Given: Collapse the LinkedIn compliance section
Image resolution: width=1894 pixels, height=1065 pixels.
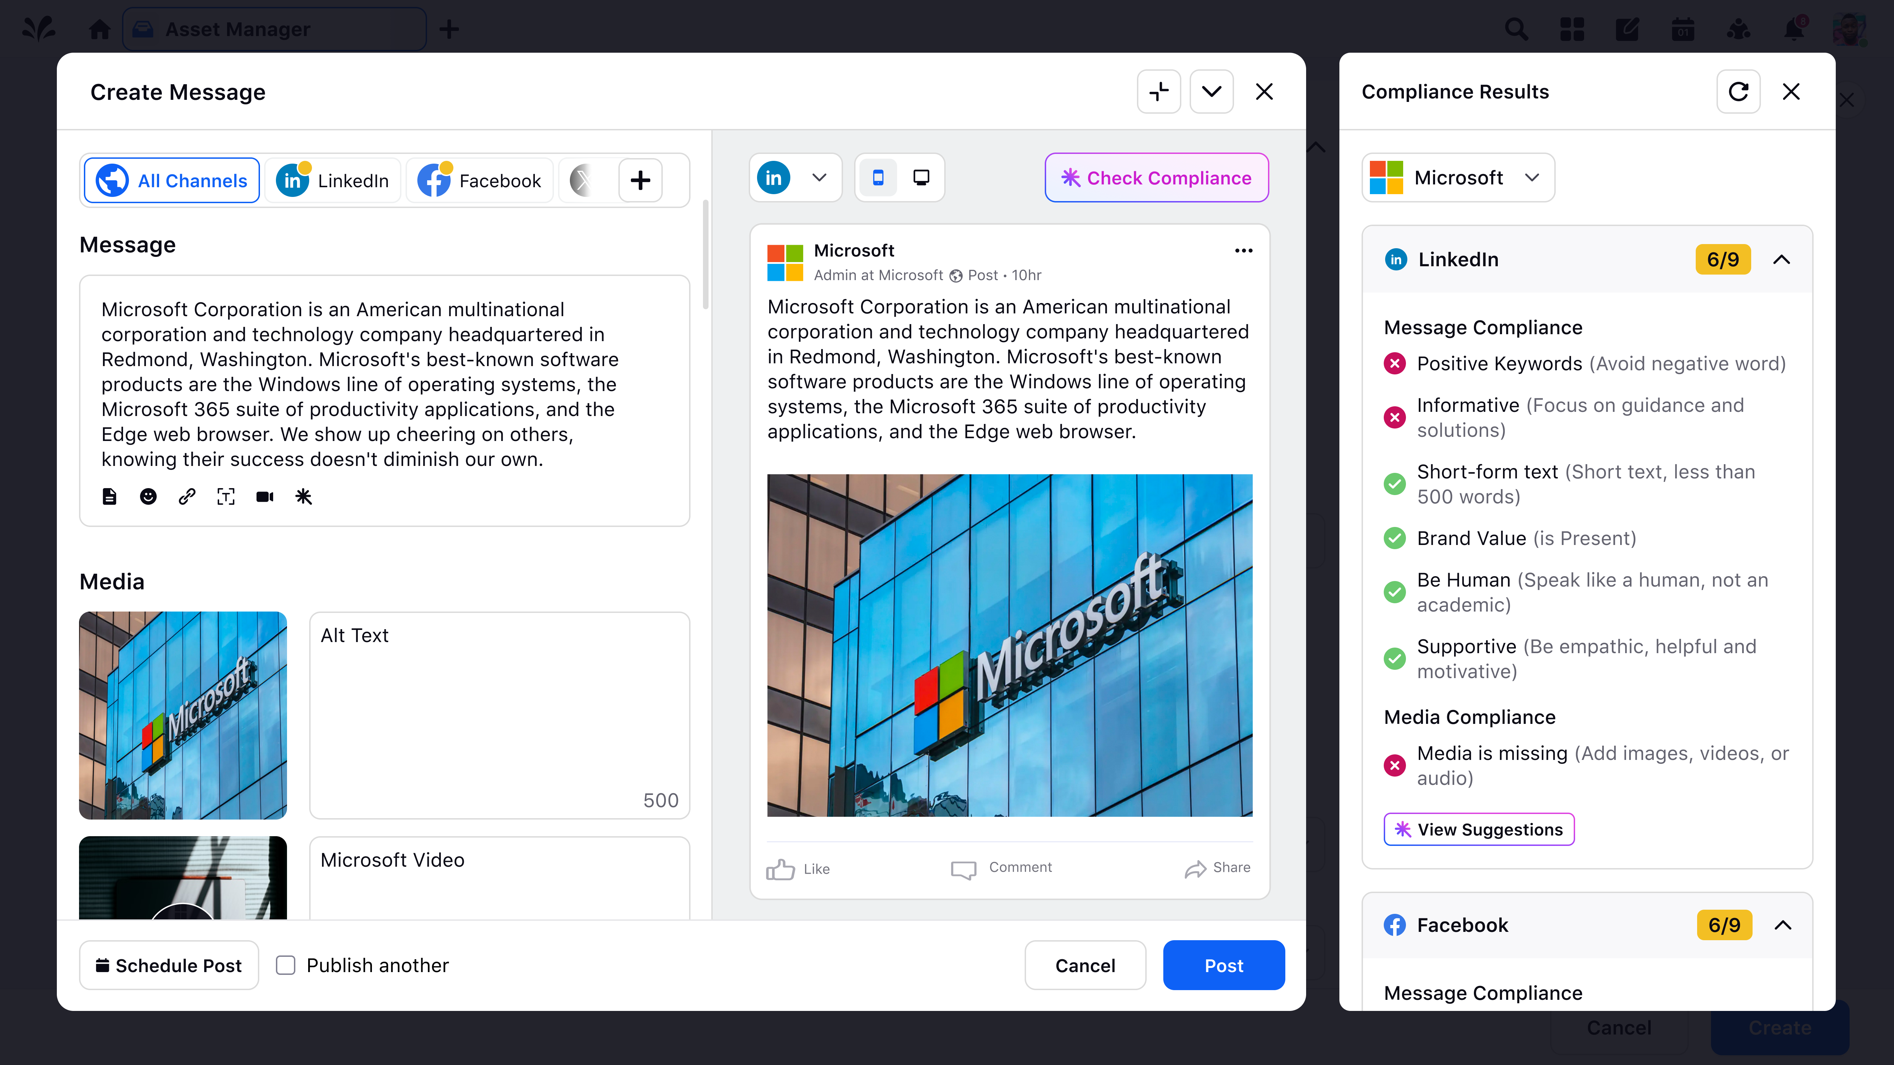Looking at the screenshot, I should [x=1781, y=260].
